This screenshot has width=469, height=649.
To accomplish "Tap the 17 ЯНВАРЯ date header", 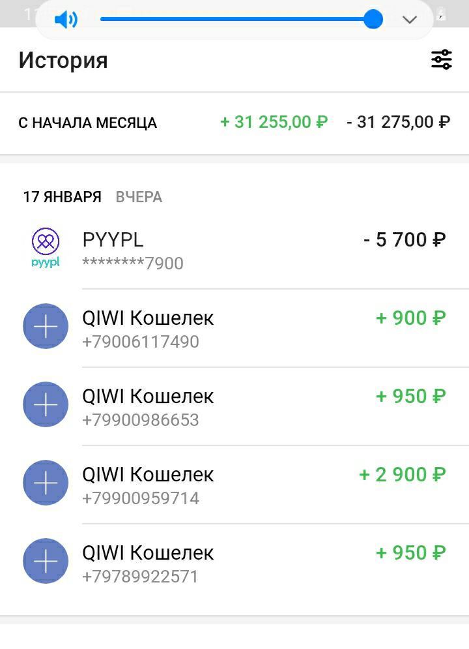I will 62,197.
